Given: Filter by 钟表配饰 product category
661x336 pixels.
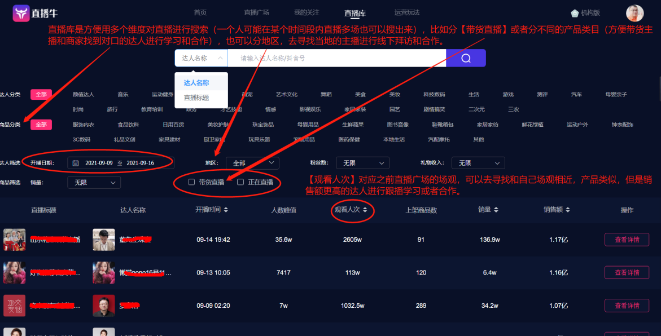Looking at the screenshot, I should coord(622,125).
